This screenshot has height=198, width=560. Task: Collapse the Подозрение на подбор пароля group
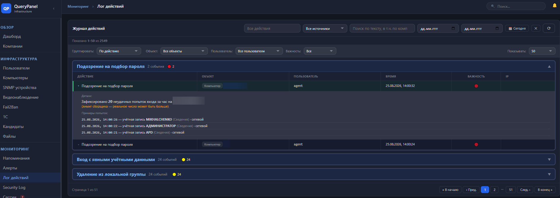(x=549, y=66)
